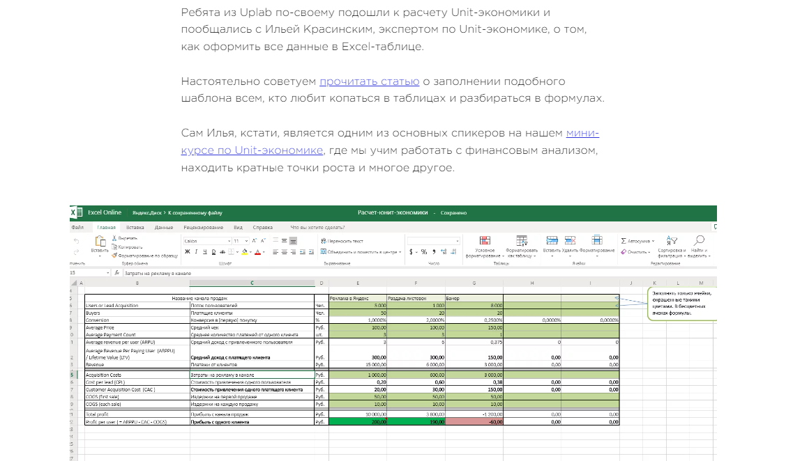Image resolution: width=793 pixels, height=461 pixels.
Task: Click Найти и выделить magnifier icon
Action: pos(699,240)
